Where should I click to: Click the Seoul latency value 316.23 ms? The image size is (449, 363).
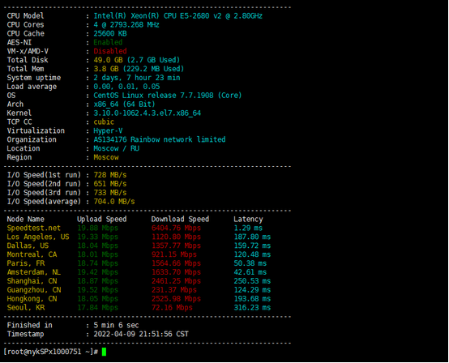pos(252,308)
